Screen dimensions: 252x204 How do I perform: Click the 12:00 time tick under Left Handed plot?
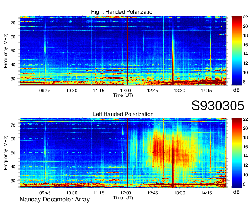click(126, 193)
